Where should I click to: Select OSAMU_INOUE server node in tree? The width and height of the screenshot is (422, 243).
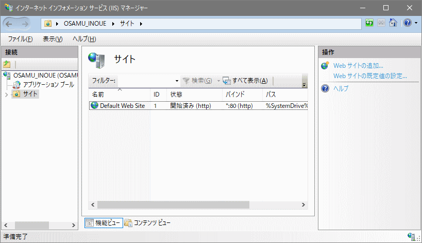pos(45,76)
